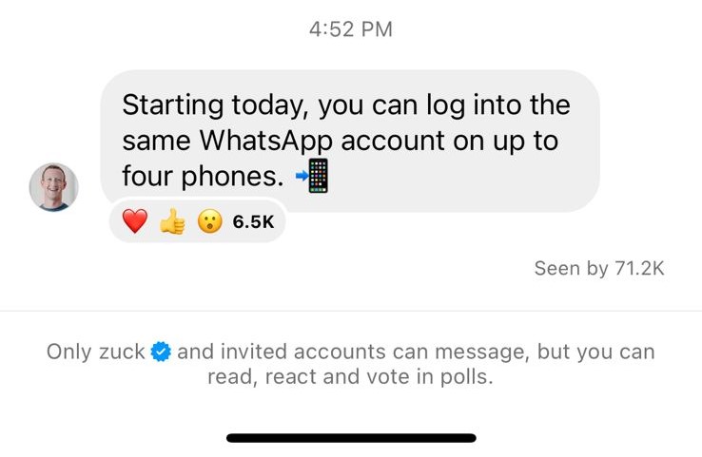Click the word 'Only' in the footer notice
The height and width of the screenshot is (457, 702).
coord(69,352)
